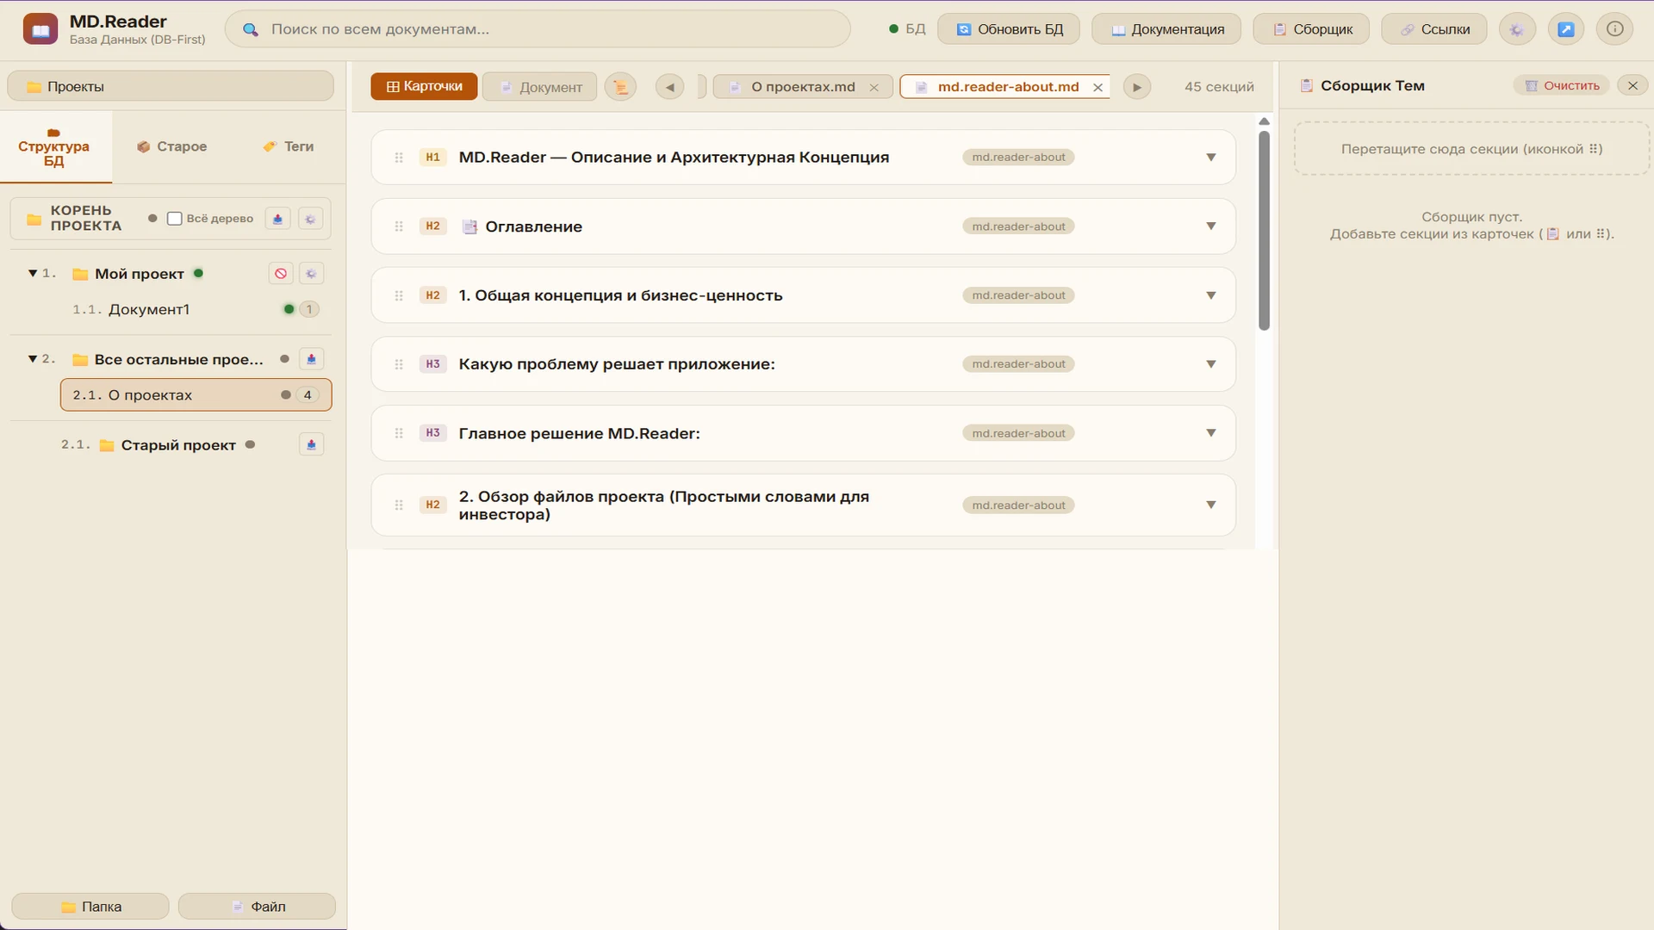Expand the 1. Общая концепция card arrow

pos(1211,295)
